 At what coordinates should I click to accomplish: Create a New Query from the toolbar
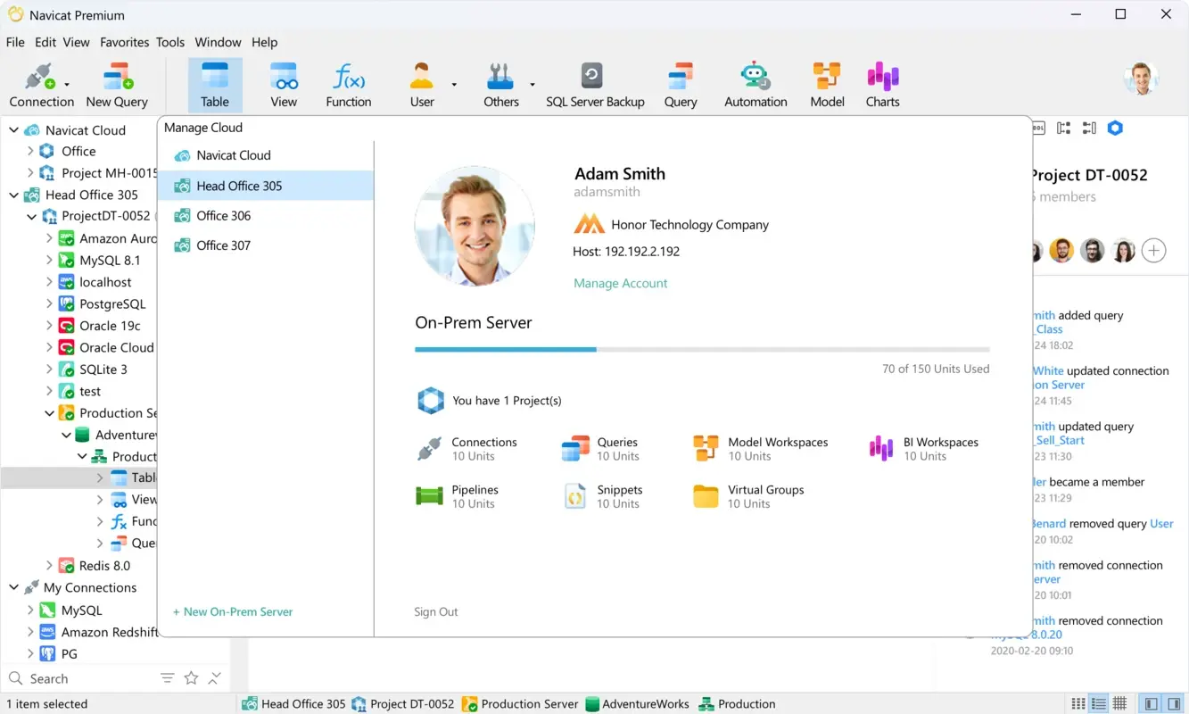click(117, 84)
